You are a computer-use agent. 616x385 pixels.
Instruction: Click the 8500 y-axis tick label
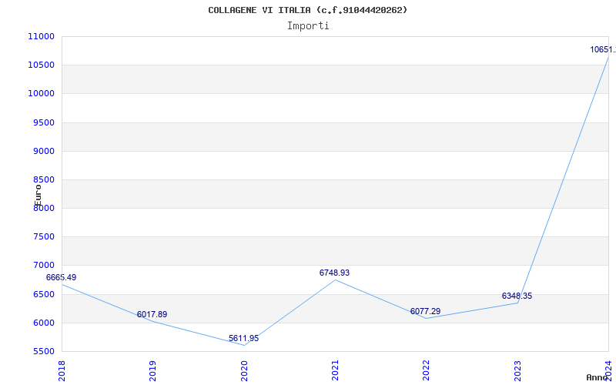pyautogui.click(x=43, y=180)
